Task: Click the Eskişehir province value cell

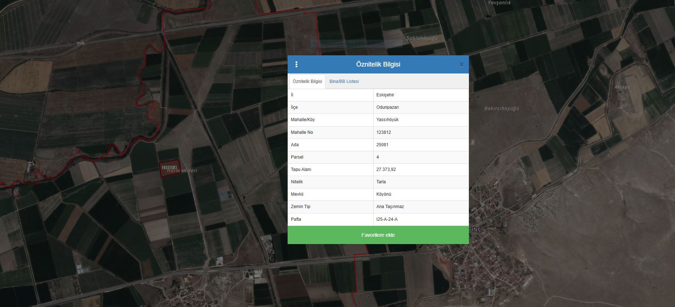Action: coord(385,95)
